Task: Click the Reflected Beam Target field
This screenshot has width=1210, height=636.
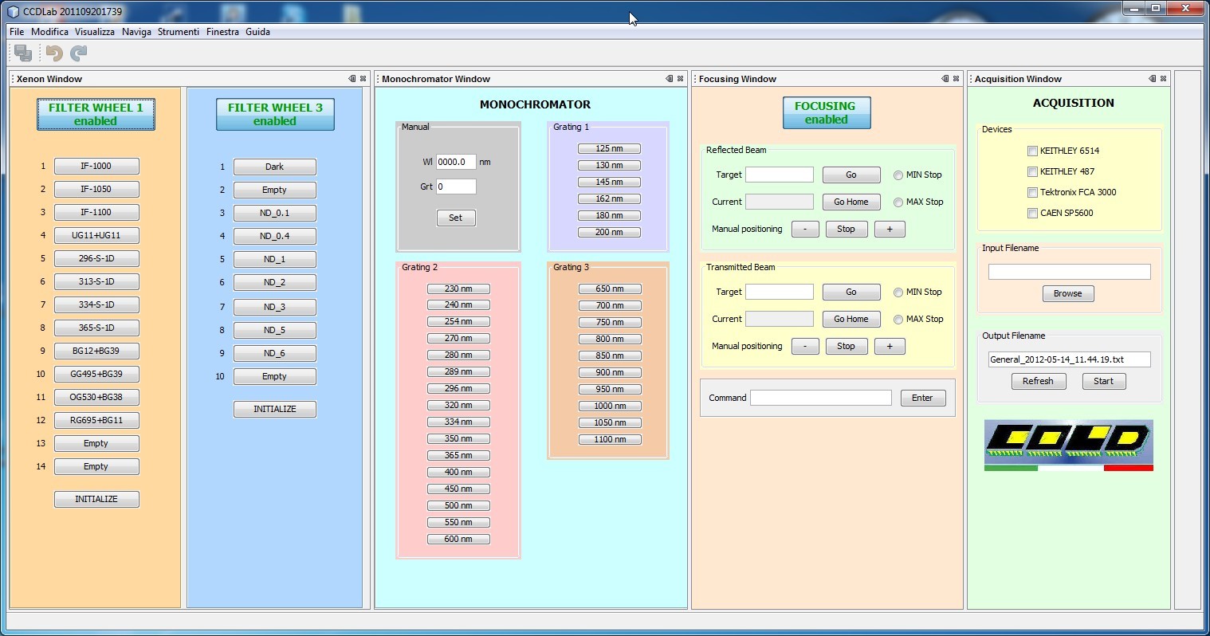Action: click(780, 175)
